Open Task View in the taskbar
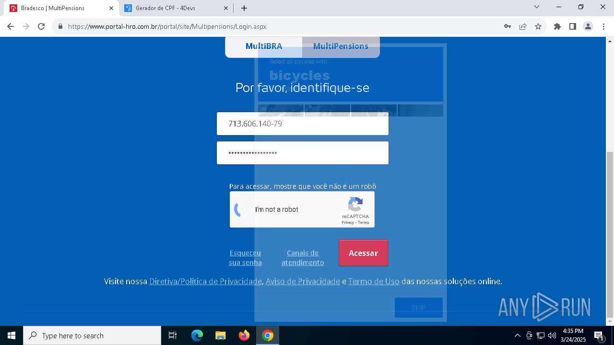614x345 pixels. (173, 335)
